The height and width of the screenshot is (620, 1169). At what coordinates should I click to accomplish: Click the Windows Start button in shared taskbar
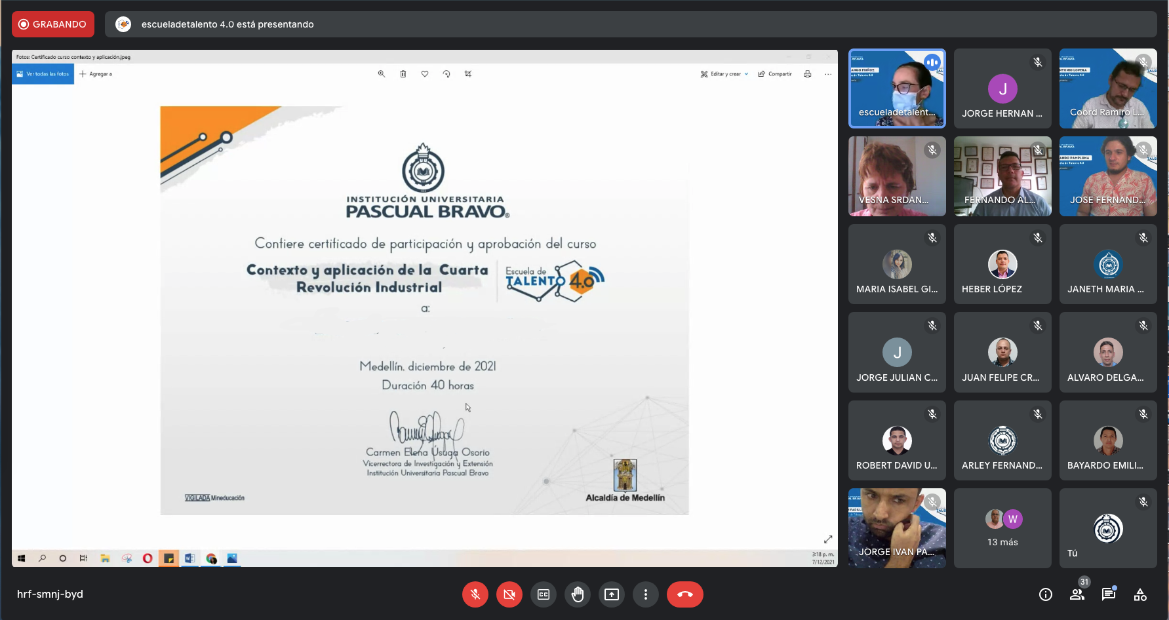coord(21,558)
